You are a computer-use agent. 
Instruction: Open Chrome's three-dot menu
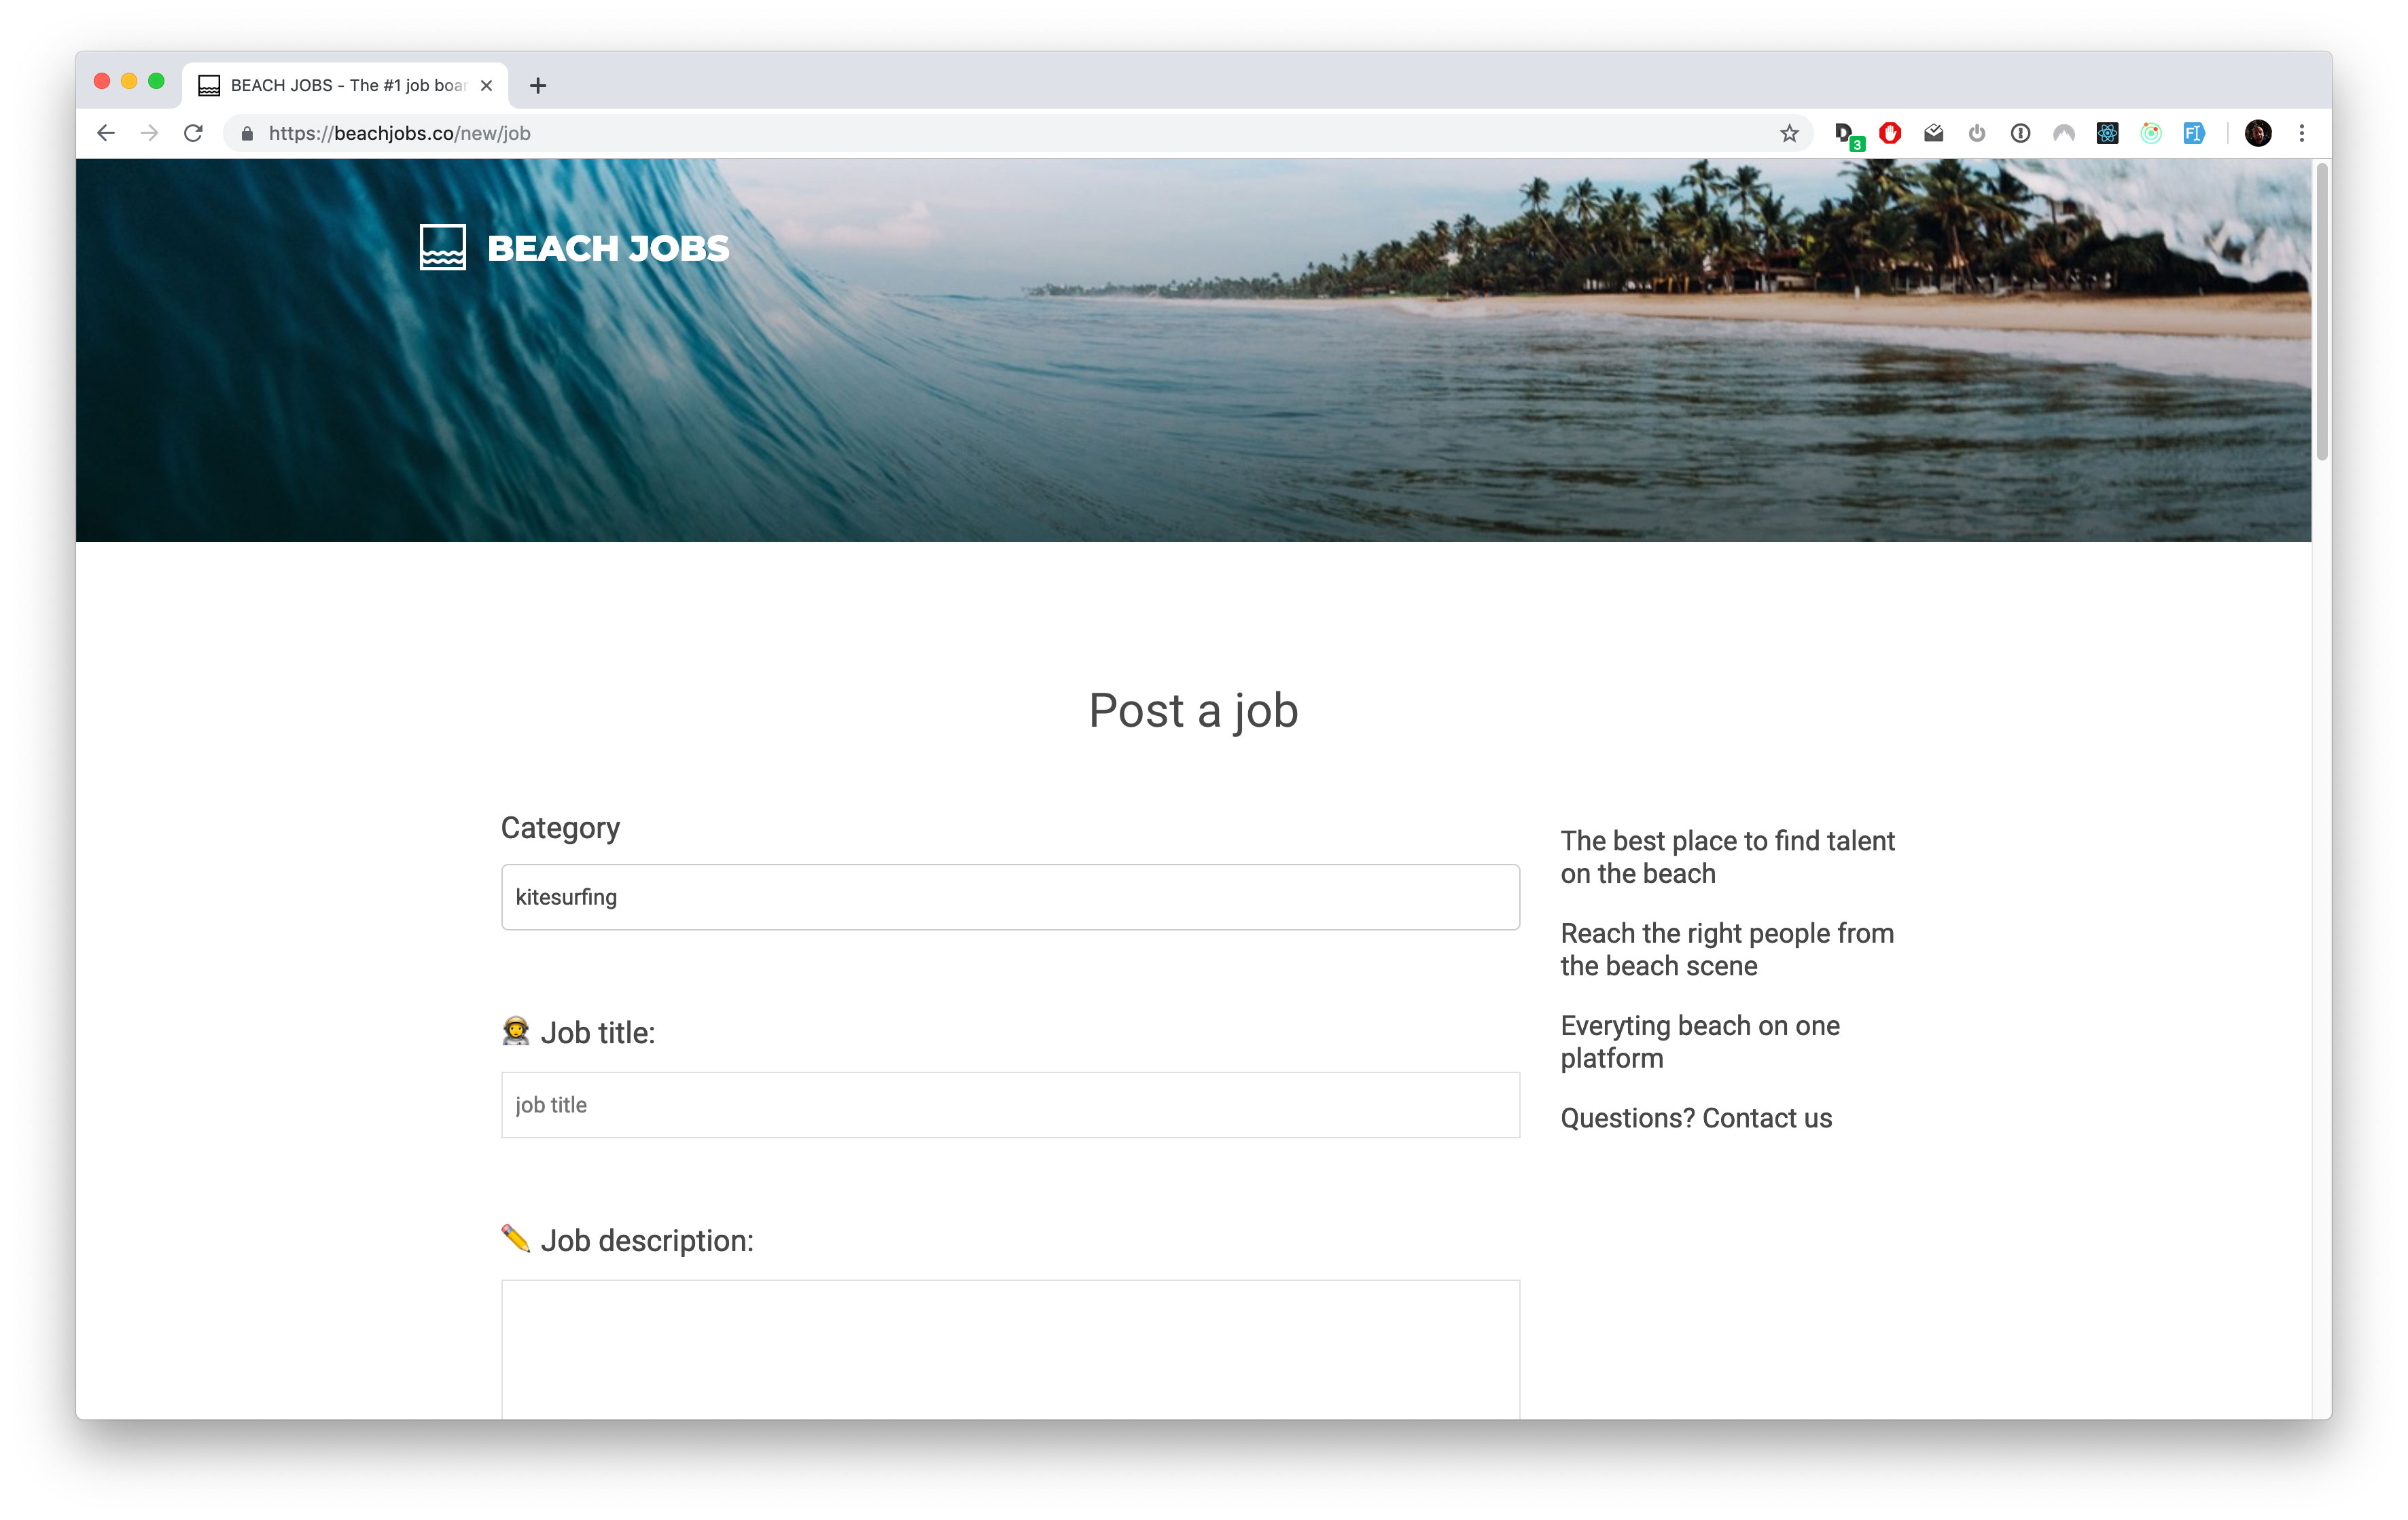[x=2302, y=133]
